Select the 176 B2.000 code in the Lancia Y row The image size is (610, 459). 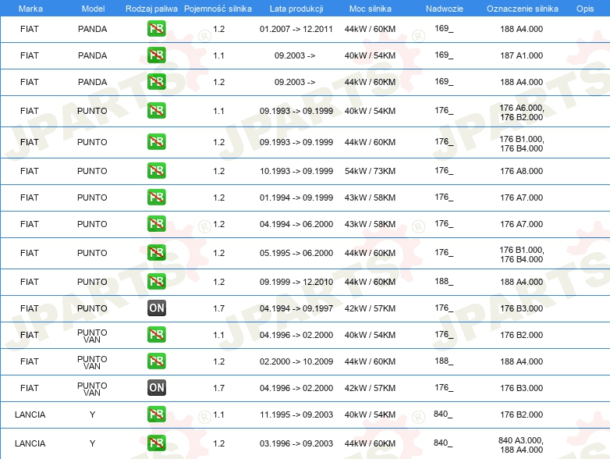pyautogui.click(x=521, y=415)
